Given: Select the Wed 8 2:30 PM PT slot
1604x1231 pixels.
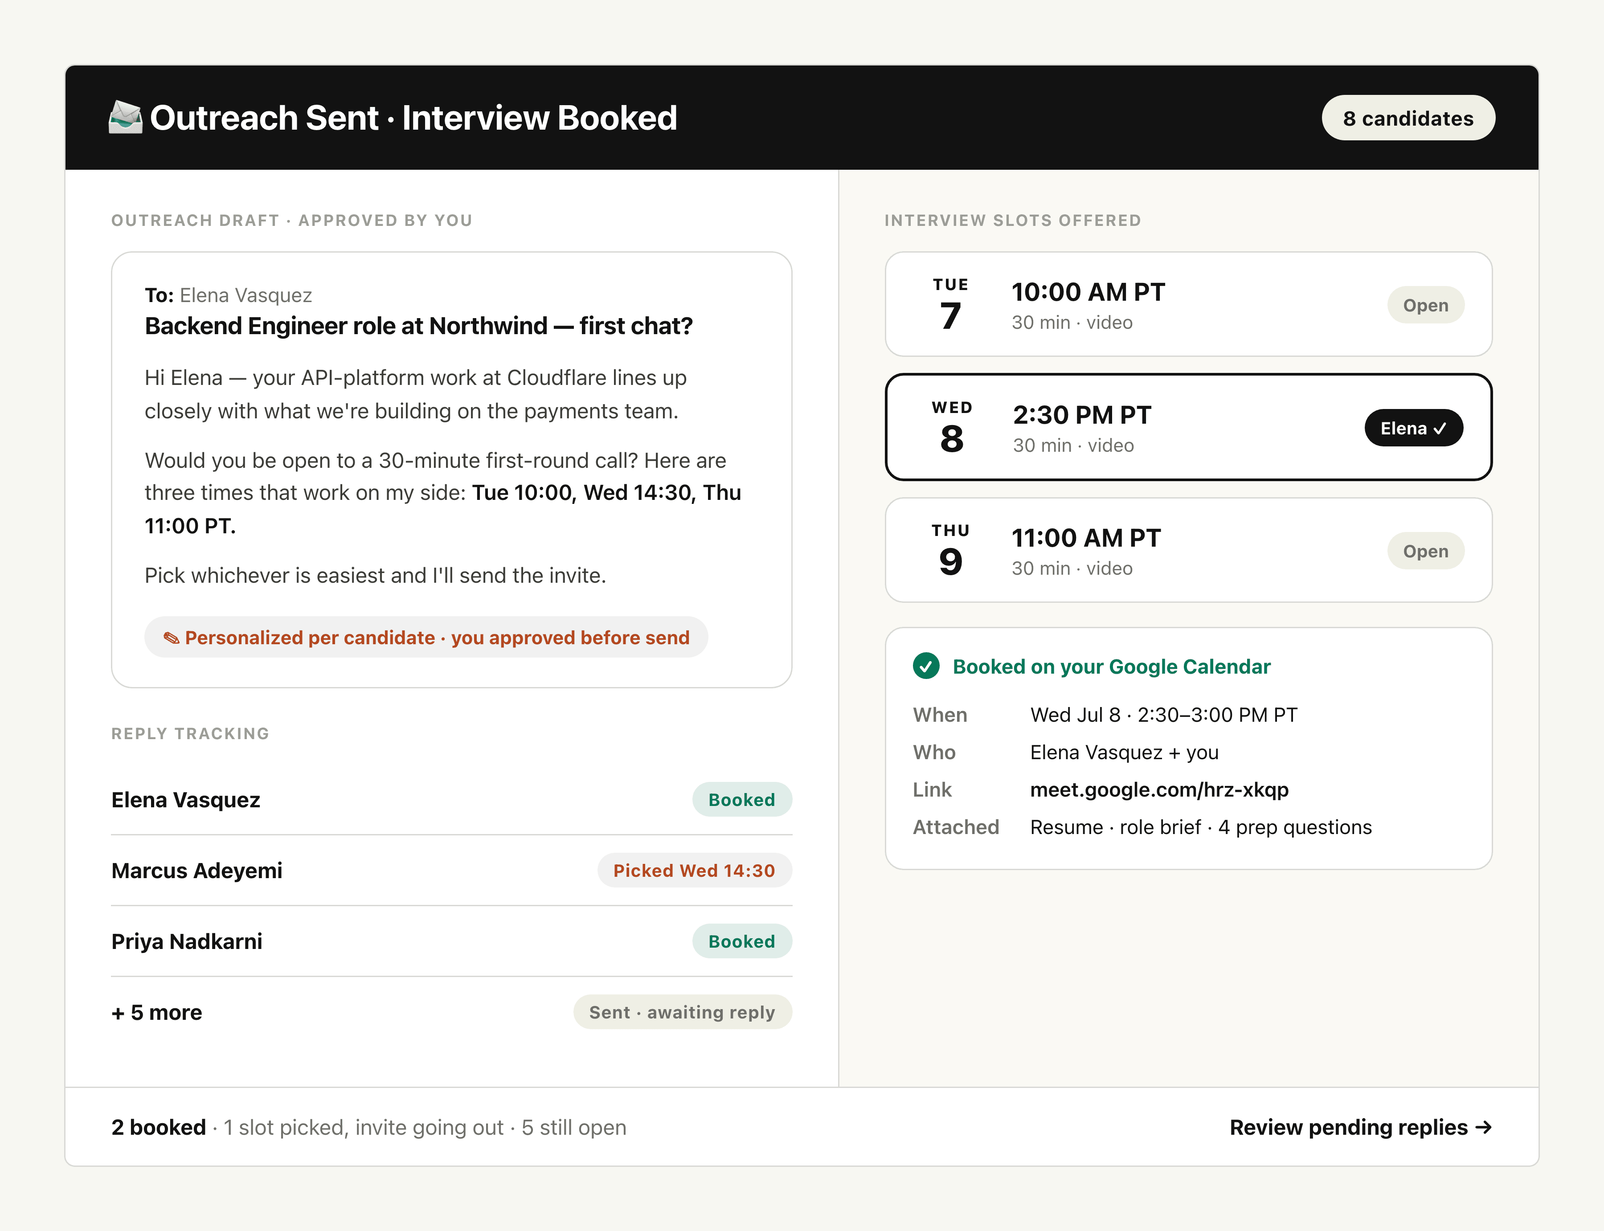Looking at the screenshot, I should [x=1188, y=427].
